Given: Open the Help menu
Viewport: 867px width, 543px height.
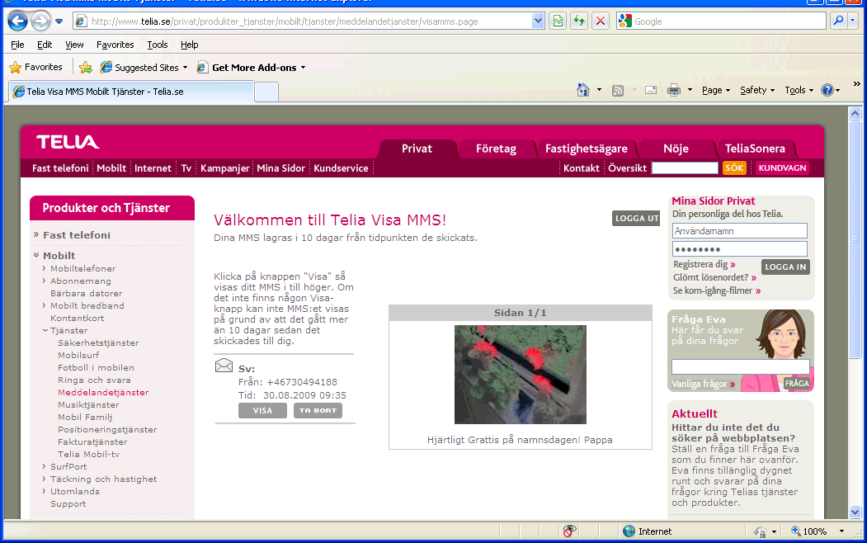Looking at the screenshot, I should 189,45.
